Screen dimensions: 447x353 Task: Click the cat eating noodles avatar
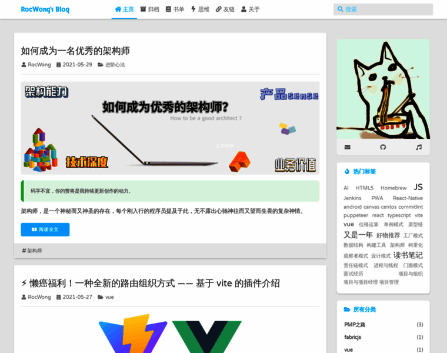pyautogui.click(x=383, y=89)
